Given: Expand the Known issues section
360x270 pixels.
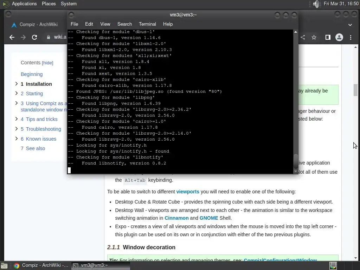Looking at the screenshot, I should (x=16, y=139).
